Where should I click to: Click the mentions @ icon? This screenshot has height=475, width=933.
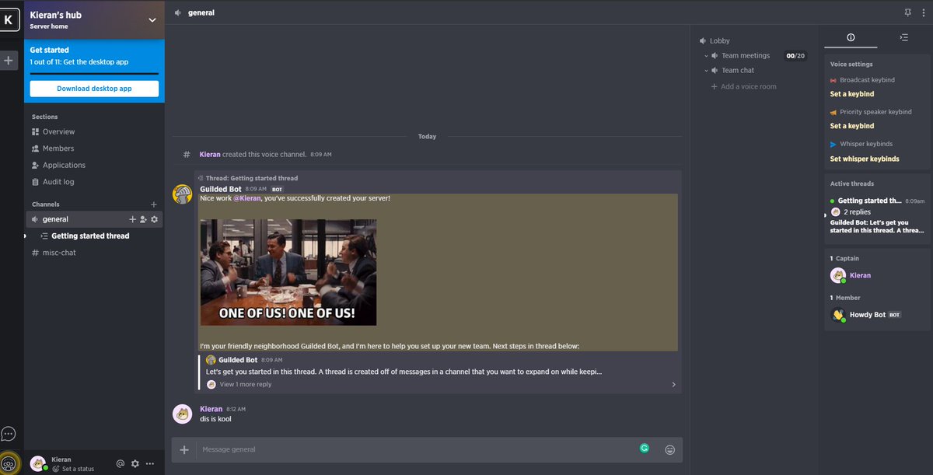[121, 463]
